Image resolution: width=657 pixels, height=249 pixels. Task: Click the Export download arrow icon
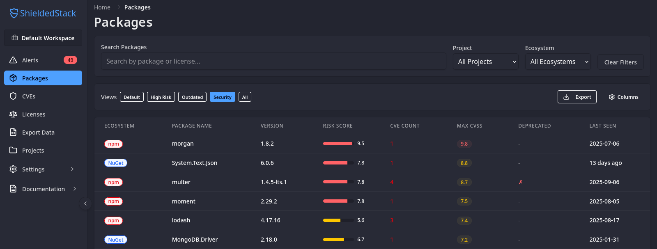pos(566,97)
